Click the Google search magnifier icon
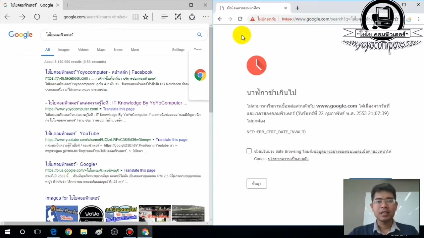Viewport: 424px width, 238px height. click(x=199, y=35)
